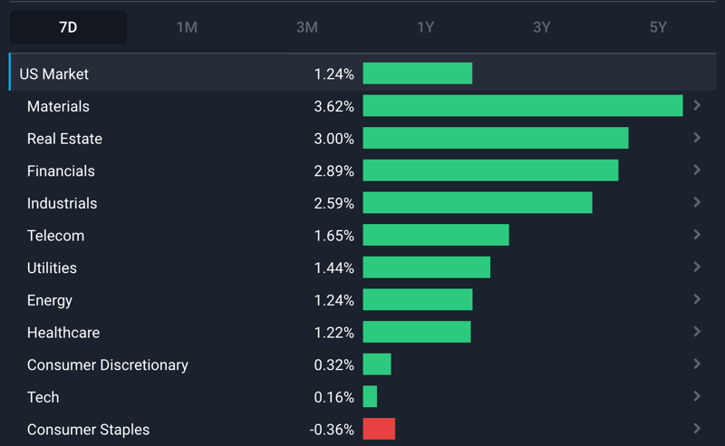Choose the 5Y timeframe tab

[658, 27]
